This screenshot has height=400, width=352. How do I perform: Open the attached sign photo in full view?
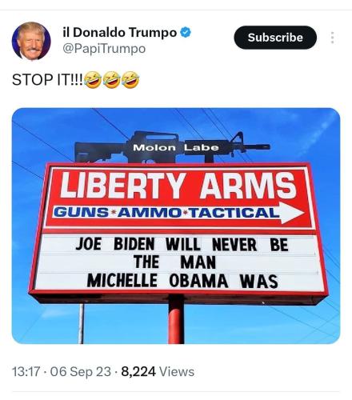pyautogui.click(x=176, y=226)
